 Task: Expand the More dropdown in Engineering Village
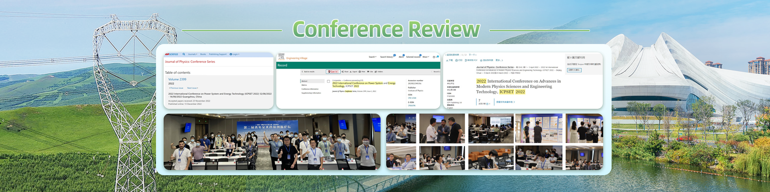click(x=426, y=57)
